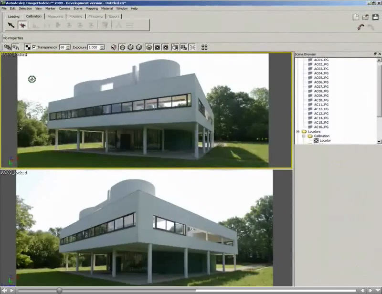The image size is (382, 294).
Task: Collapse the Calibration folder
Action: click(304, 136)
